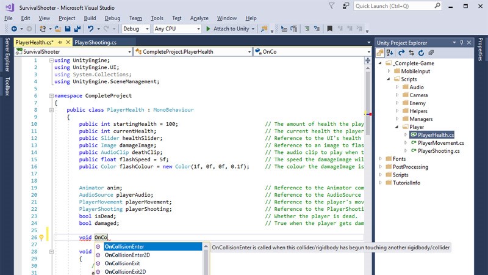
Task: Collapse the _Complete-Game folder
Action: (x=380, y=63)
